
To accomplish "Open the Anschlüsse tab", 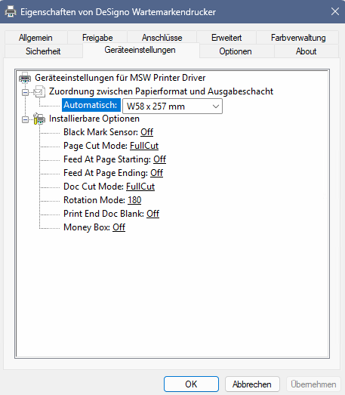I will (x=162, y=38).
